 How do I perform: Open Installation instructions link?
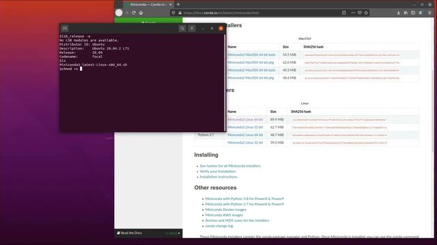point(218,177)
